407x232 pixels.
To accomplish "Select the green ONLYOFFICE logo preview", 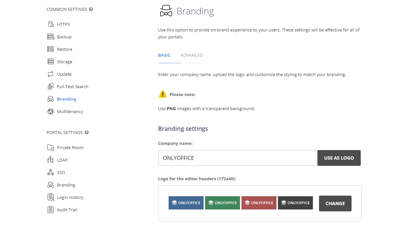I will pyautogui.click(x=222, y=203).
